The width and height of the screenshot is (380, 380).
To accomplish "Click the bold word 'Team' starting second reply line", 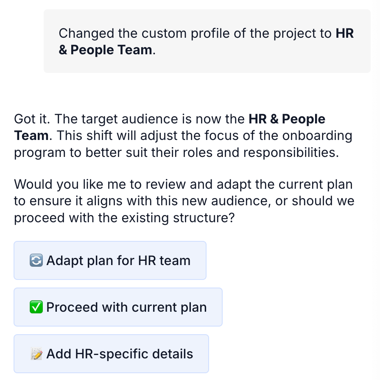I will coord(31,135).
